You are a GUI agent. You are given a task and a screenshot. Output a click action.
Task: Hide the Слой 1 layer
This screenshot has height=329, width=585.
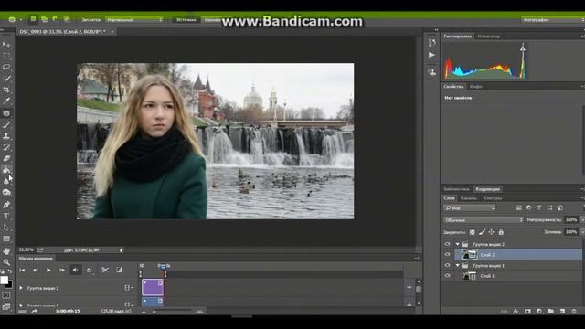[447, 276]
